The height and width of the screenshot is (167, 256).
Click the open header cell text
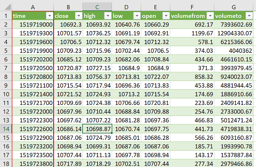coord(149,16)
